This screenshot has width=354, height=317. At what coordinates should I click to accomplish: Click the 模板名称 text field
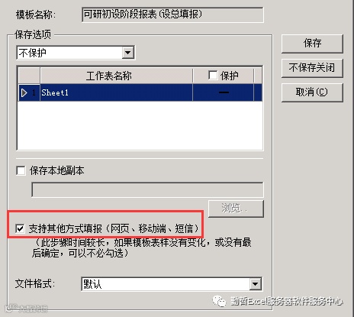172,15
